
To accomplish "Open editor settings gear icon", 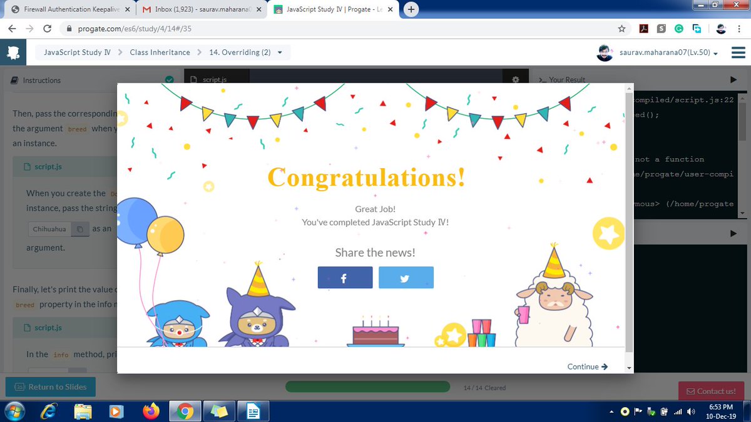I will click(x=516, y=80).
